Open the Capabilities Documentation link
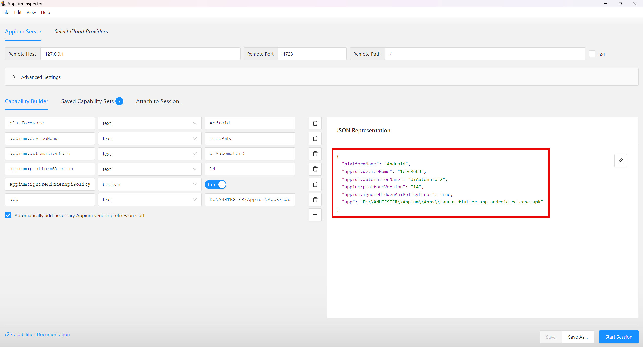The image size is (643, 347). pyautogui.click(x=40, y=334)
